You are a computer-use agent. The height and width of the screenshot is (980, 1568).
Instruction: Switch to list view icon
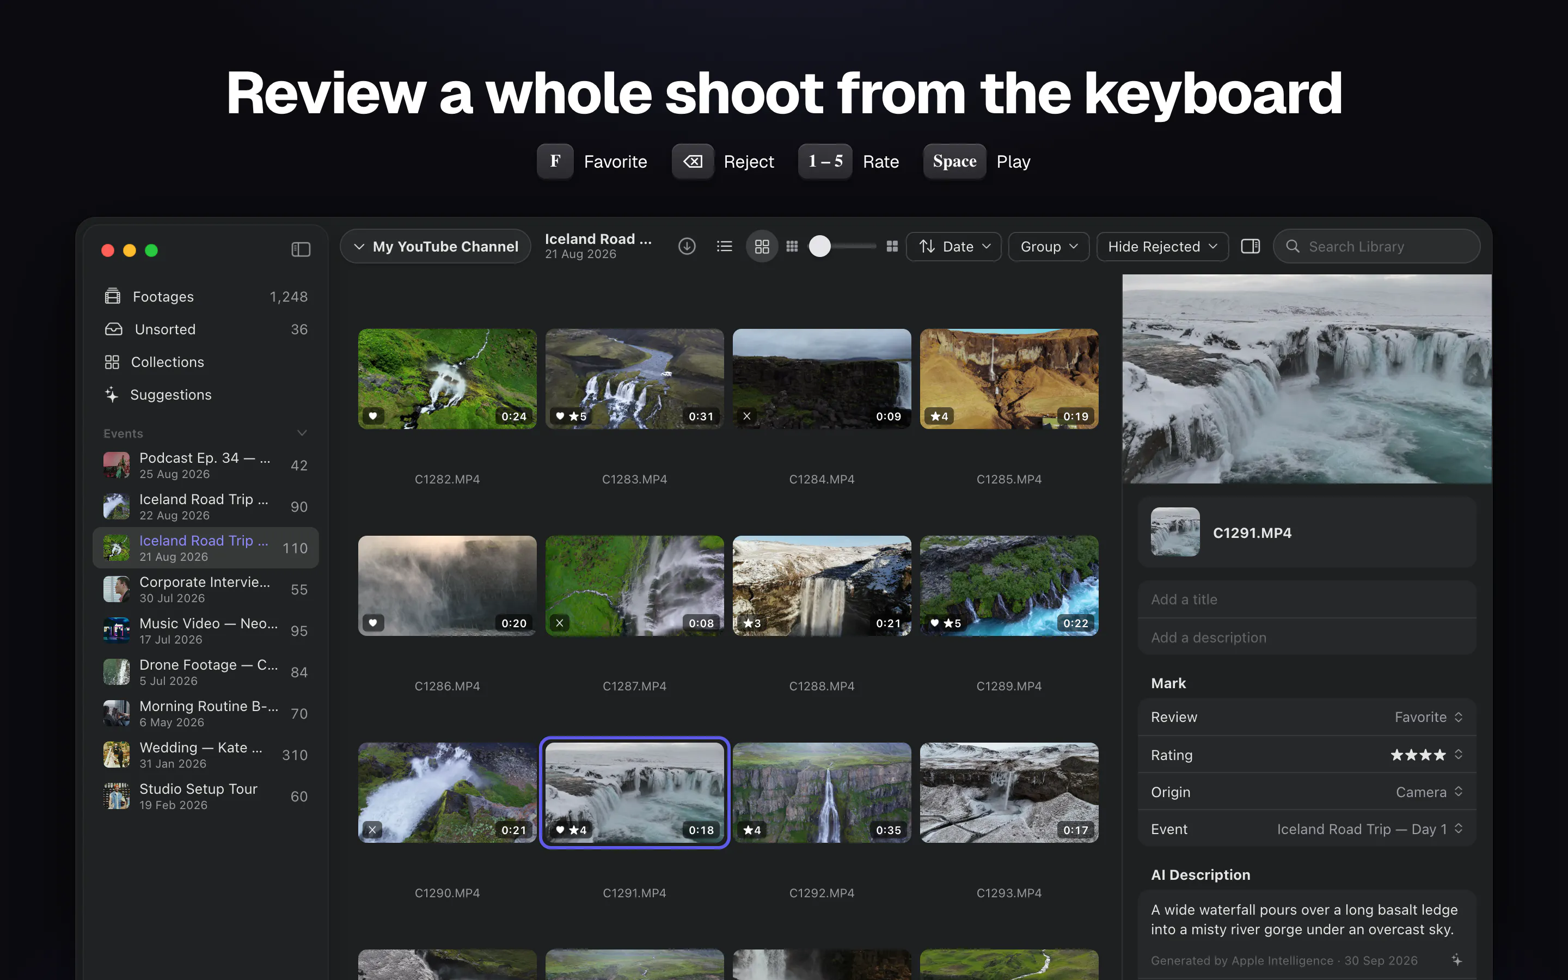tap(725, 246)
